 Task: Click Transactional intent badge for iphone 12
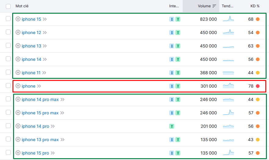click(x=178, y=33)
